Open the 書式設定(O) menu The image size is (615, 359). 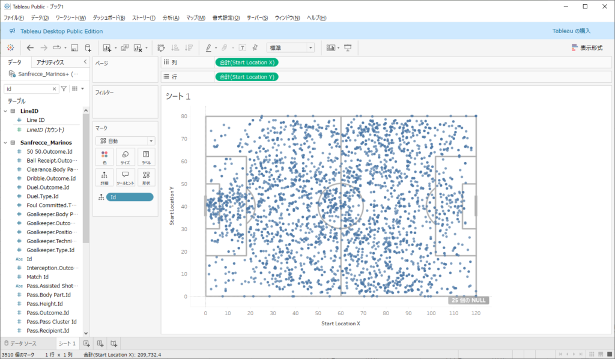[x=226, y=17]
